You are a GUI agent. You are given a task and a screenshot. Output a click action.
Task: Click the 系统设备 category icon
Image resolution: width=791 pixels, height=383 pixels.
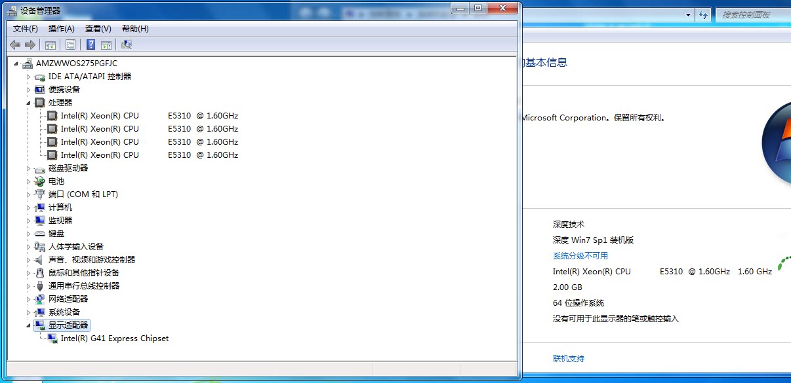tap(40, 312)
